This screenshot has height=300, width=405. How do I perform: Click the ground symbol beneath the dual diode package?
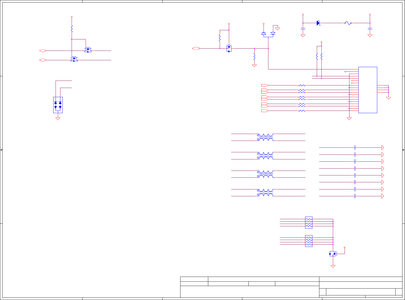click(58, 118)
